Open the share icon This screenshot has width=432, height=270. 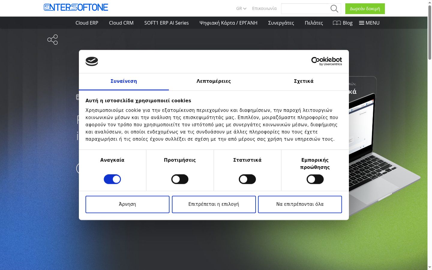[x=52, y=40]
